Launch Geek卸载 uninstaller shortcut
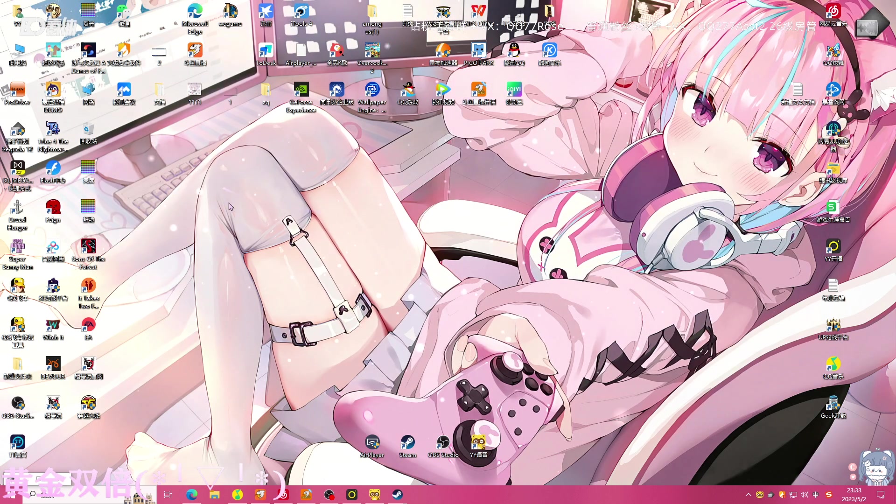The height and width of the screenshot is (504, 896). point(833,407)
